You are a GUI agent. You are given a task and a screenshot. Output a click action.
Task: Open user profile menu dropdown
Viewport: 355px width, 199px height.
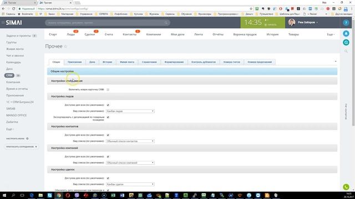[308, 22]
